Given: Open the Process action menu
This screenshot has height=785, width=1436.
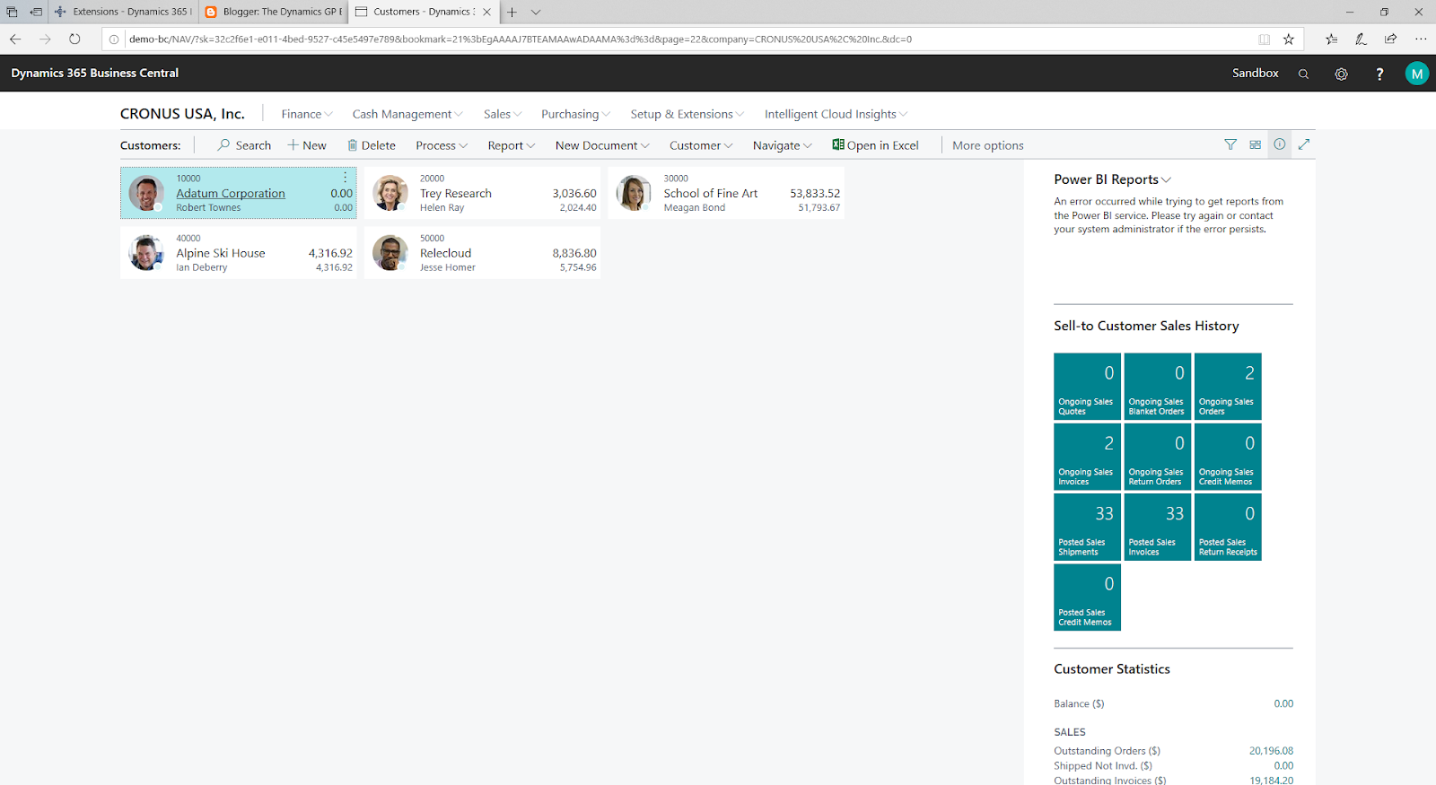Looking at the screenshot, I should click(442, 145).
